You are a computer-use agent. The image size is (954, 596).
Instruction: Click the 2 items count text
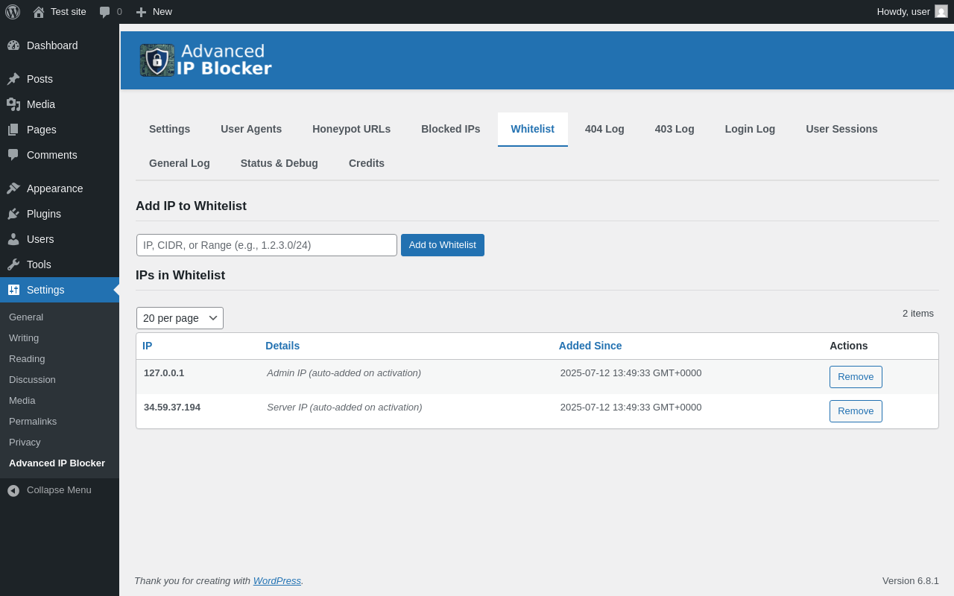click(918, 314)
